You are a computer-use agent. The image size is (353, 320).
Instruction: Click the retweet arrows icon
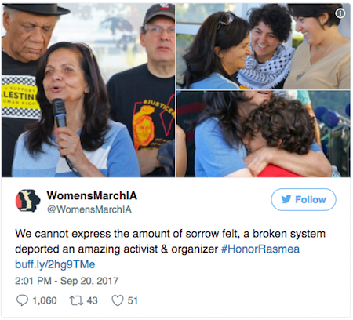pyautogui.click(x=76, y=300)
